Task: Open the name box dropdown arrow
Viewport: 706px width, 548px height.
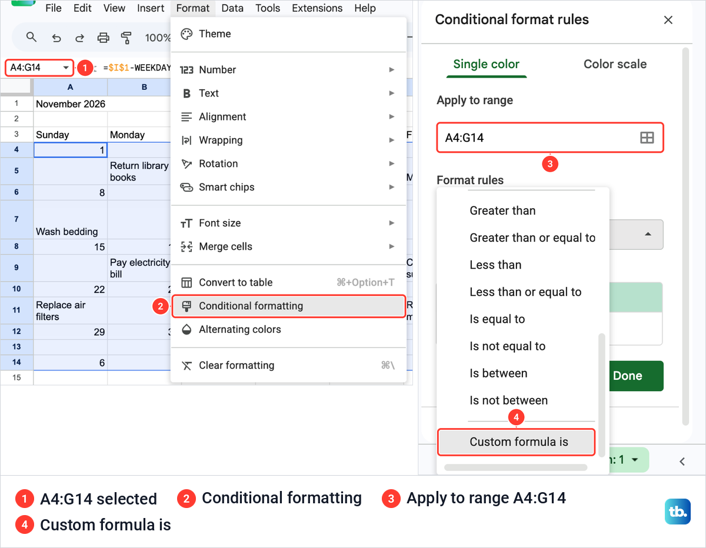Action: (x=65, y=68)
